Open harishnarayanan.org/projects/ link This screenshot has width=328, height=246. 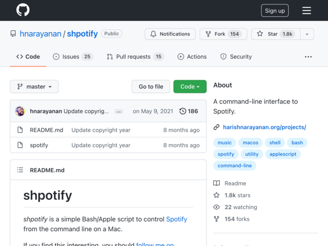coord(264,127)
